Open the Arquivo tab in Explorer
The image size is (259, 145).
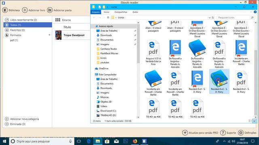click(x=96, y=12)
